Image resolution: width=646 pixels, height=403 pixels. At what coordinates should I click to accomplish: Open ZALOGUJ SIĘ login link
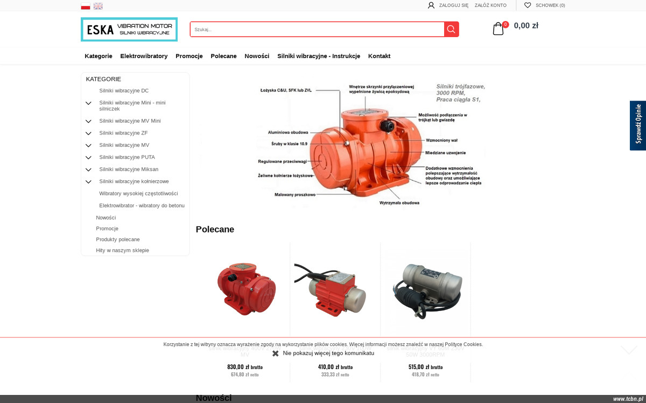tap(454, 5)
